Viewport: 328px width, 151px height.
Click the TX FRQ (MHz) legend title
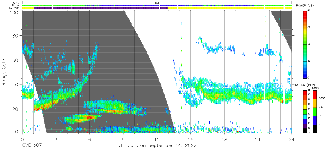pos(304,85)
